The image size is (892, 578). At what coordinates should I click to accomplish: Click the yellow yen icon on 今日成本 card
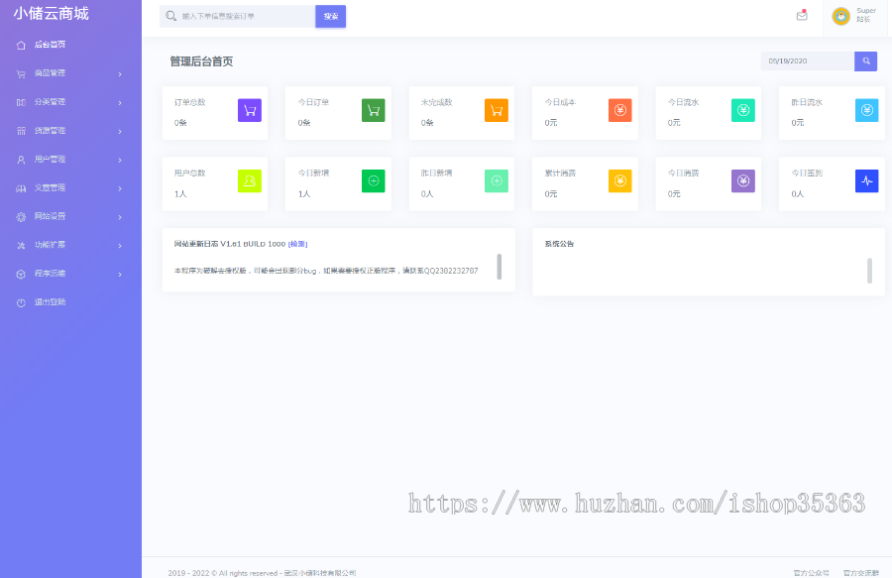[x=619, y=110]
